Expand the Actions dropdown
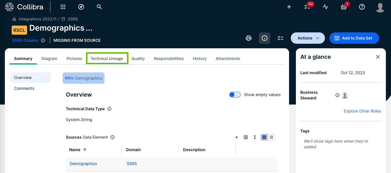Image resolution: width=391 pixels, height=173 pixels. pos(308,38)
